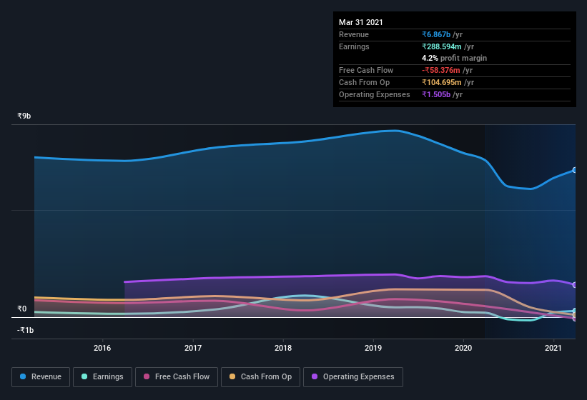
Task: Click the ₹9b y-axis label
Action: 24,116
